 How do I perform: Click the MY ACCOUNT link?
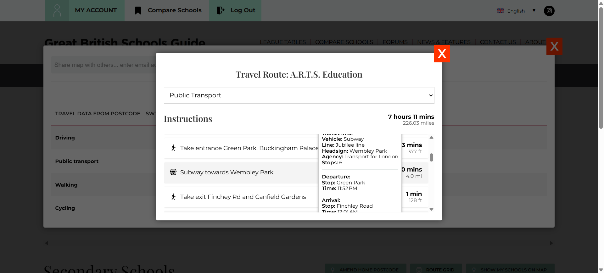coord(96,10)
